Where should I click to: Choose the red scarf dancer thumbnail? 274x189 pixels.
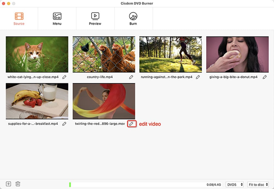(104, 101)
